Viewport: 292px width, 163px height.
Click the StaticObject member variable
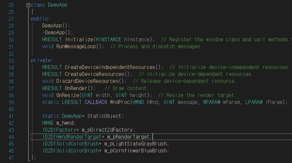104,116
